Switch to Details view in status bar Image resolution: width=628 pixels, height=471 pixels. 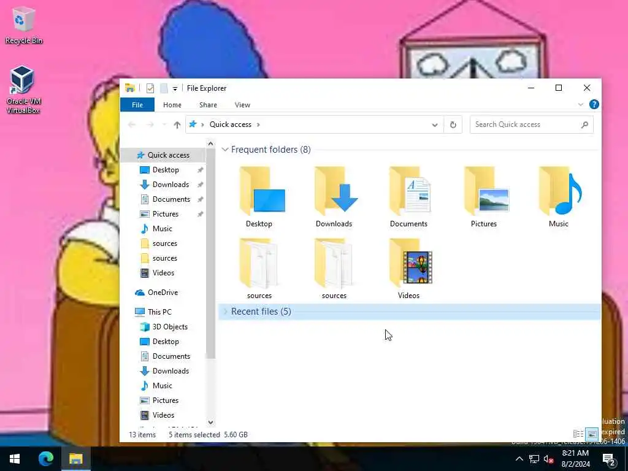tap(578, 434)
